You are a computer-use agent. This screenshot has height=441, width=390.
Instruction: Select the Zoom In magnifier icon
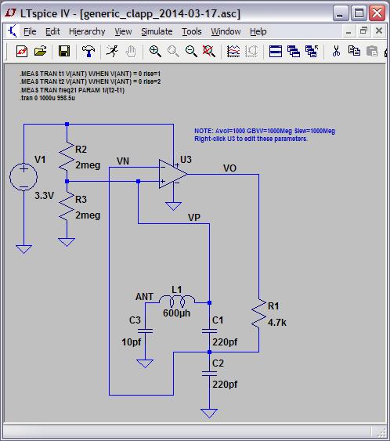(155, 52)
